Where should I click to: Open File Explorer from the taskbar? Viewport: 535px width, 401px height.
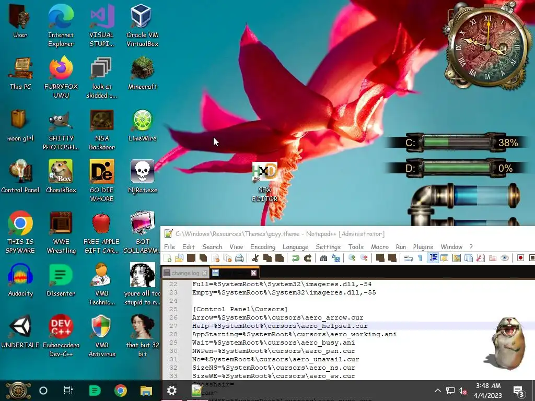[x=146, y=391]
